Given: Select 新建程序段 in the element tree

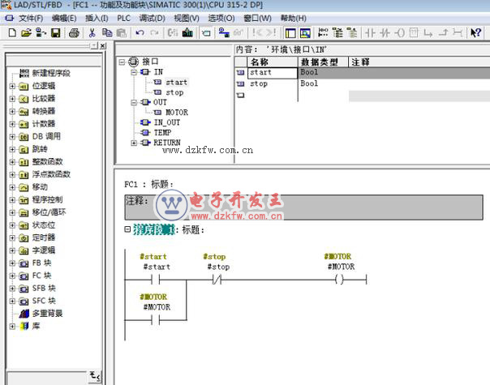Looking at the screenshot, I should pyautogui.click(x=51, y=73).
